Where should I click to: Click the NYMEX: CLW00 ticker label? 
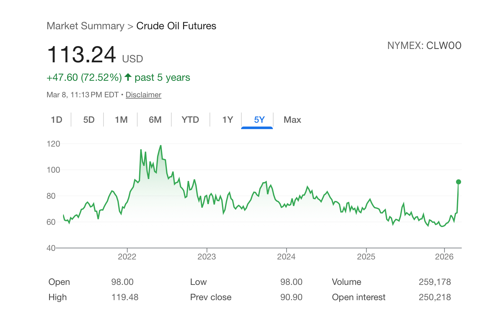424,46
